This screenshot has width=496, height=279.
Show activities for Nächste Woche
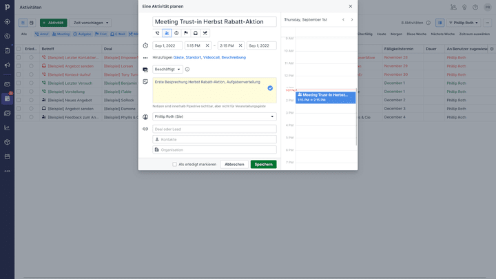[442, 34]
